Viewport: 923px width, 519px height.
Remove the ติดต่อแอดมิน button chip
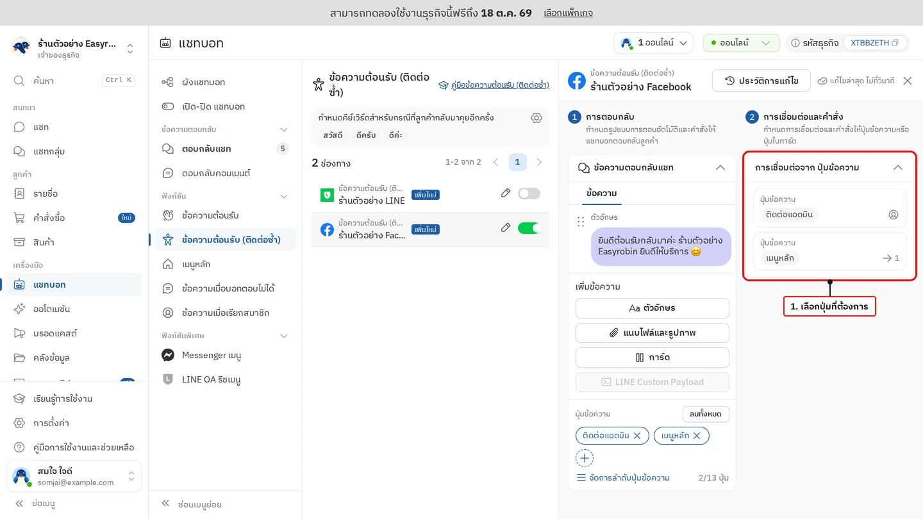coord(637,436)
